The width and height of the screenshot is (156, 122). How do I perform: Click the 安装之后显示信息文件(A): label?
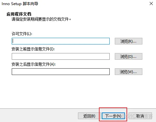34,64
